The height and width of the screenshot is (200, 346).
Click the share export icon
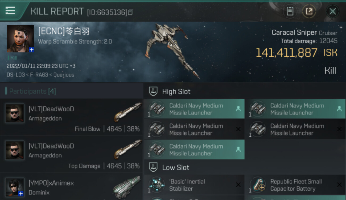point(309,11)
